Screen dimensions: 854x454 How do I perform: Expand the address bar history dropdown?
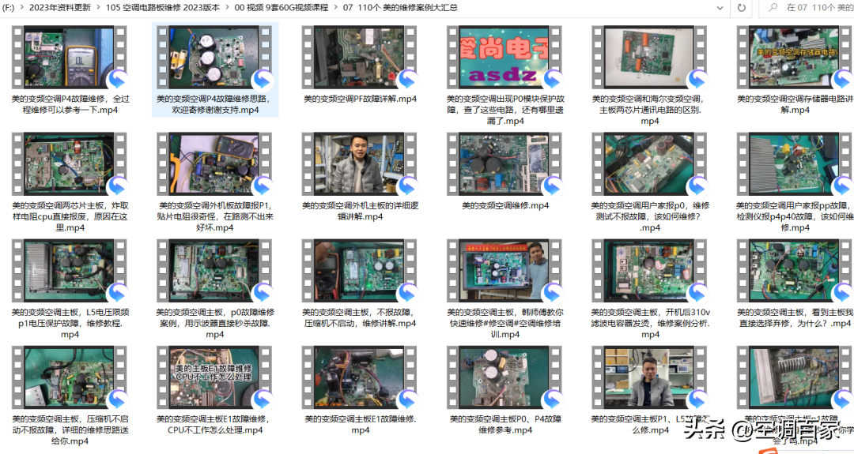click(720, 8)
